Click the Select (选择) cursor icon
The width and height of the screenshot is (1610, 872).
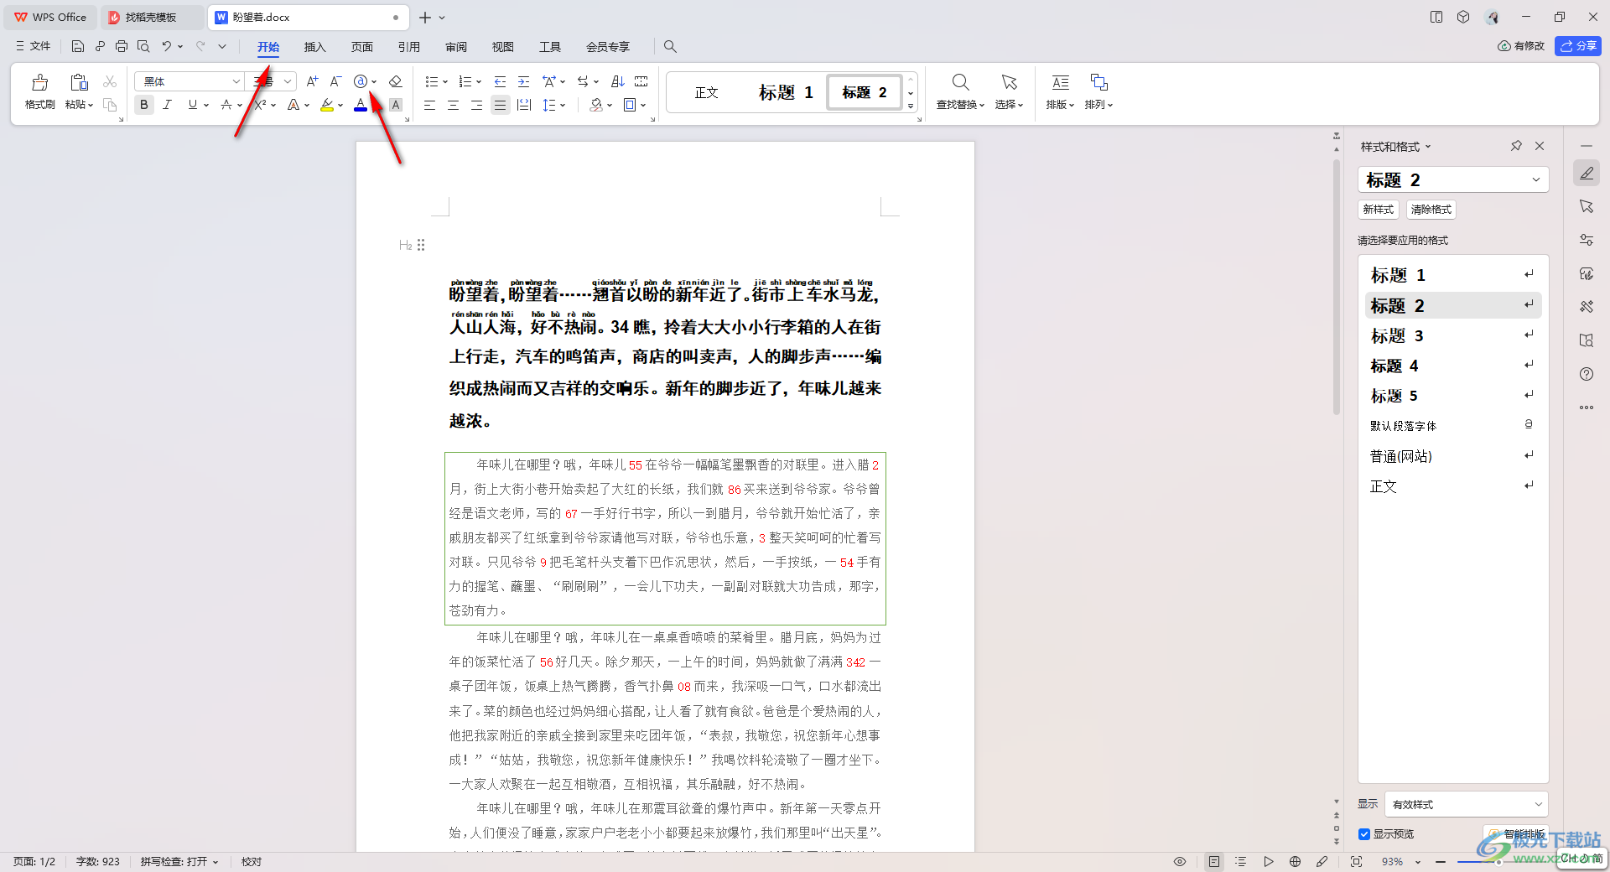tap(1010, 82)
